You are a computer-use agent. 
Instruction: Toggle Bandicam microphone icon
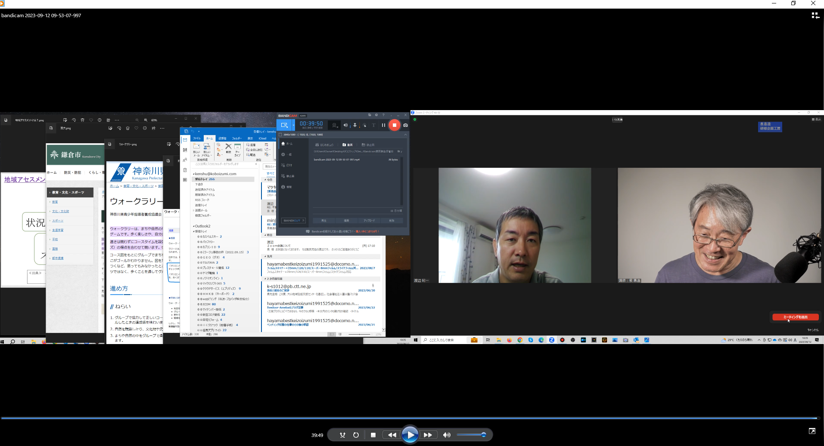[x=355, y=125]
